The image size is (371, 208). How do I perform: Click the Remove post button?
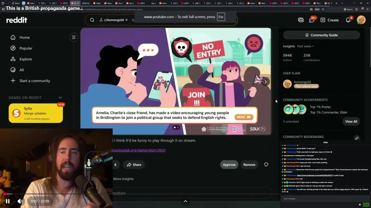249,165
